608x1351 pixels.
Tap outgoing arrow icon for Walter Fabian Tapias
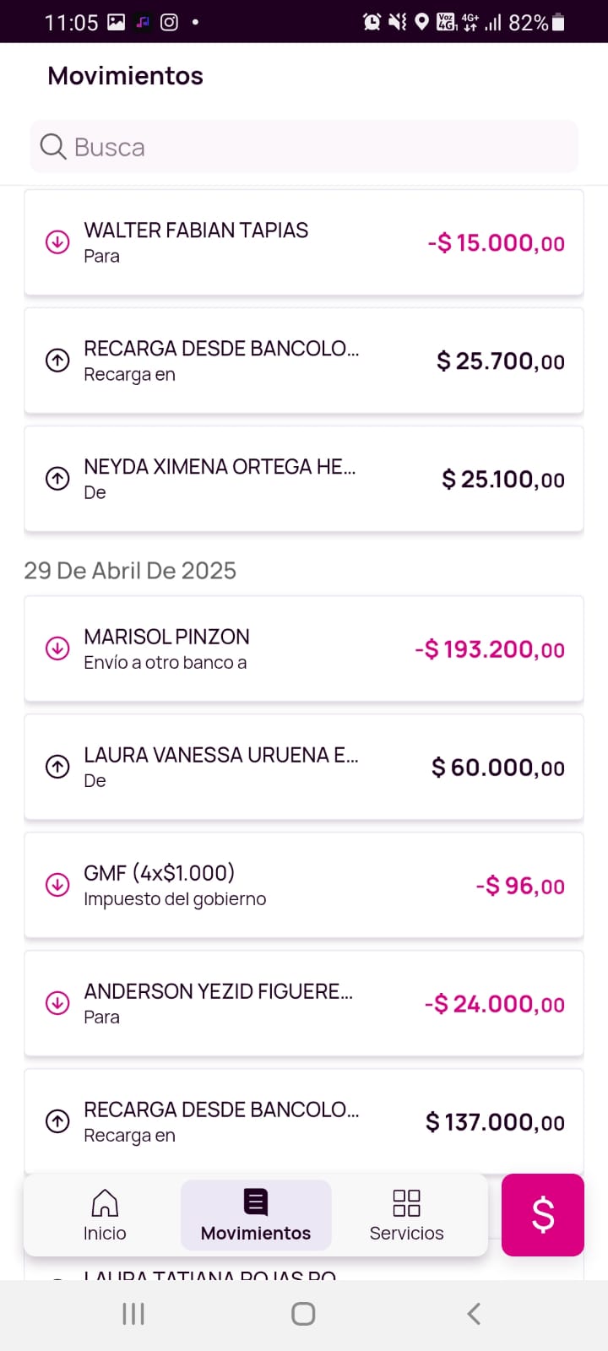pyautogui.click(x=57, y=242)
